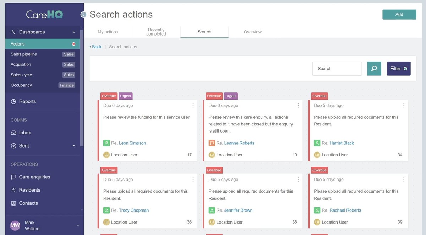Screen dimensions: 426x235
Task: Click inside the Search input field
Action: coord(337,68)
